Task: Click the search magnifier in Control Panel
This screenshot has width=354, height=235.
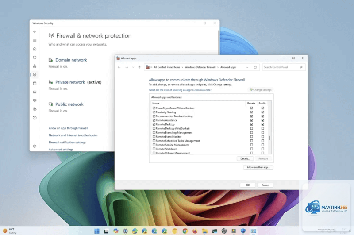Action: coord(301,67)
